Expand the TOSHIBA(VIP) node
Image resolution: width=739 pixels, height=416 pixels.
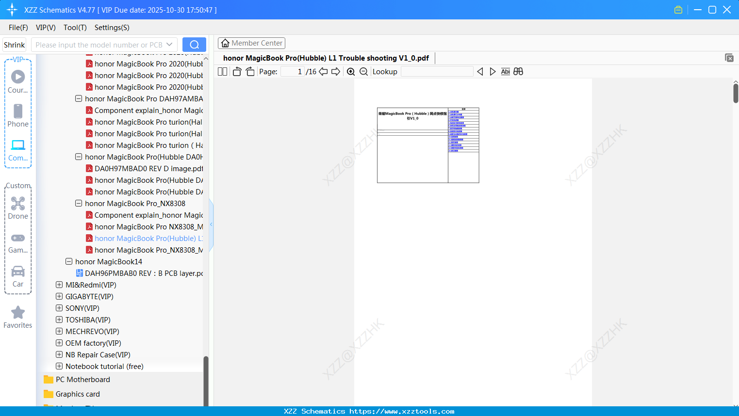point(59,320)
